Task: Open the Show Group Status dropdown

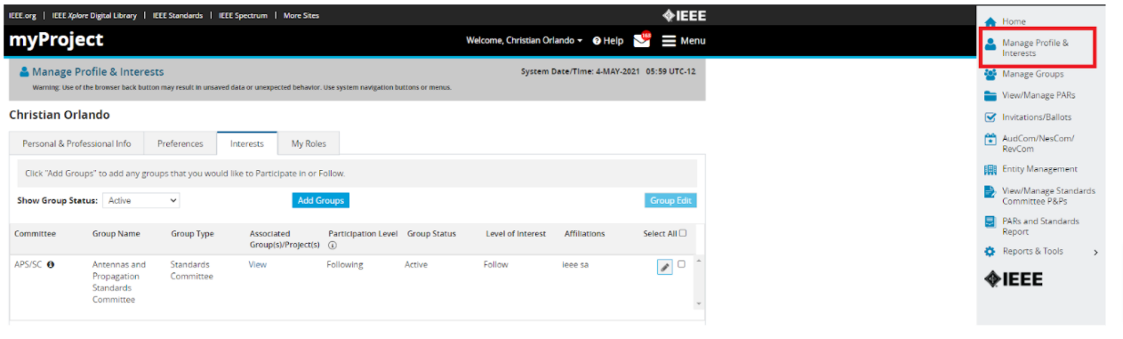Action: tap(140, 201)
